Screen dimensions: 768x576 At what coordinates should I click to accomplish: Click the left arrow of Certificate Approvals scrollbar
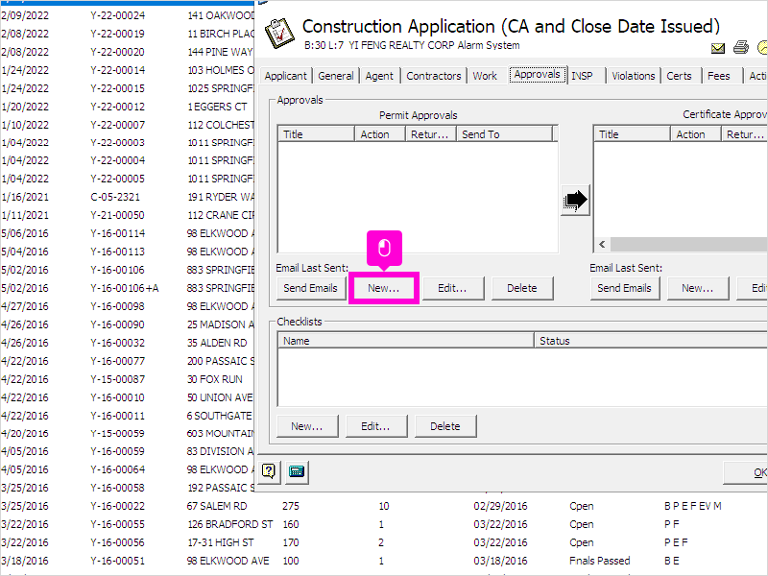pos(603,244)
